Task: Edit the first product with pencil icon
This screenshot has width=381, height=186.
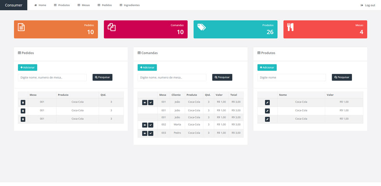Action: tap(267, 102)
